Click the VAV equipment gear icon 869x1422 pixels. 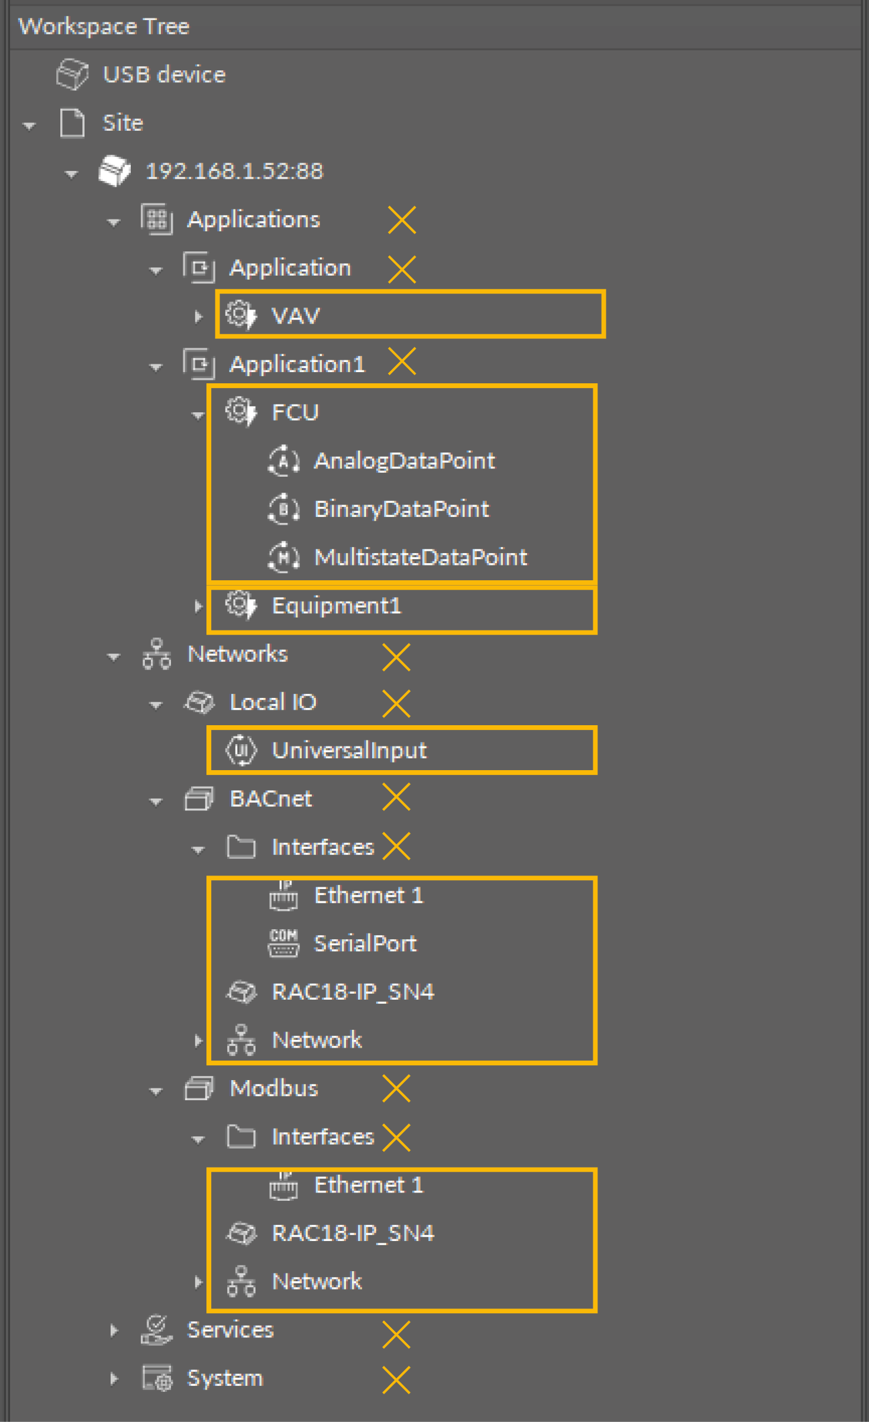point(241,315)
